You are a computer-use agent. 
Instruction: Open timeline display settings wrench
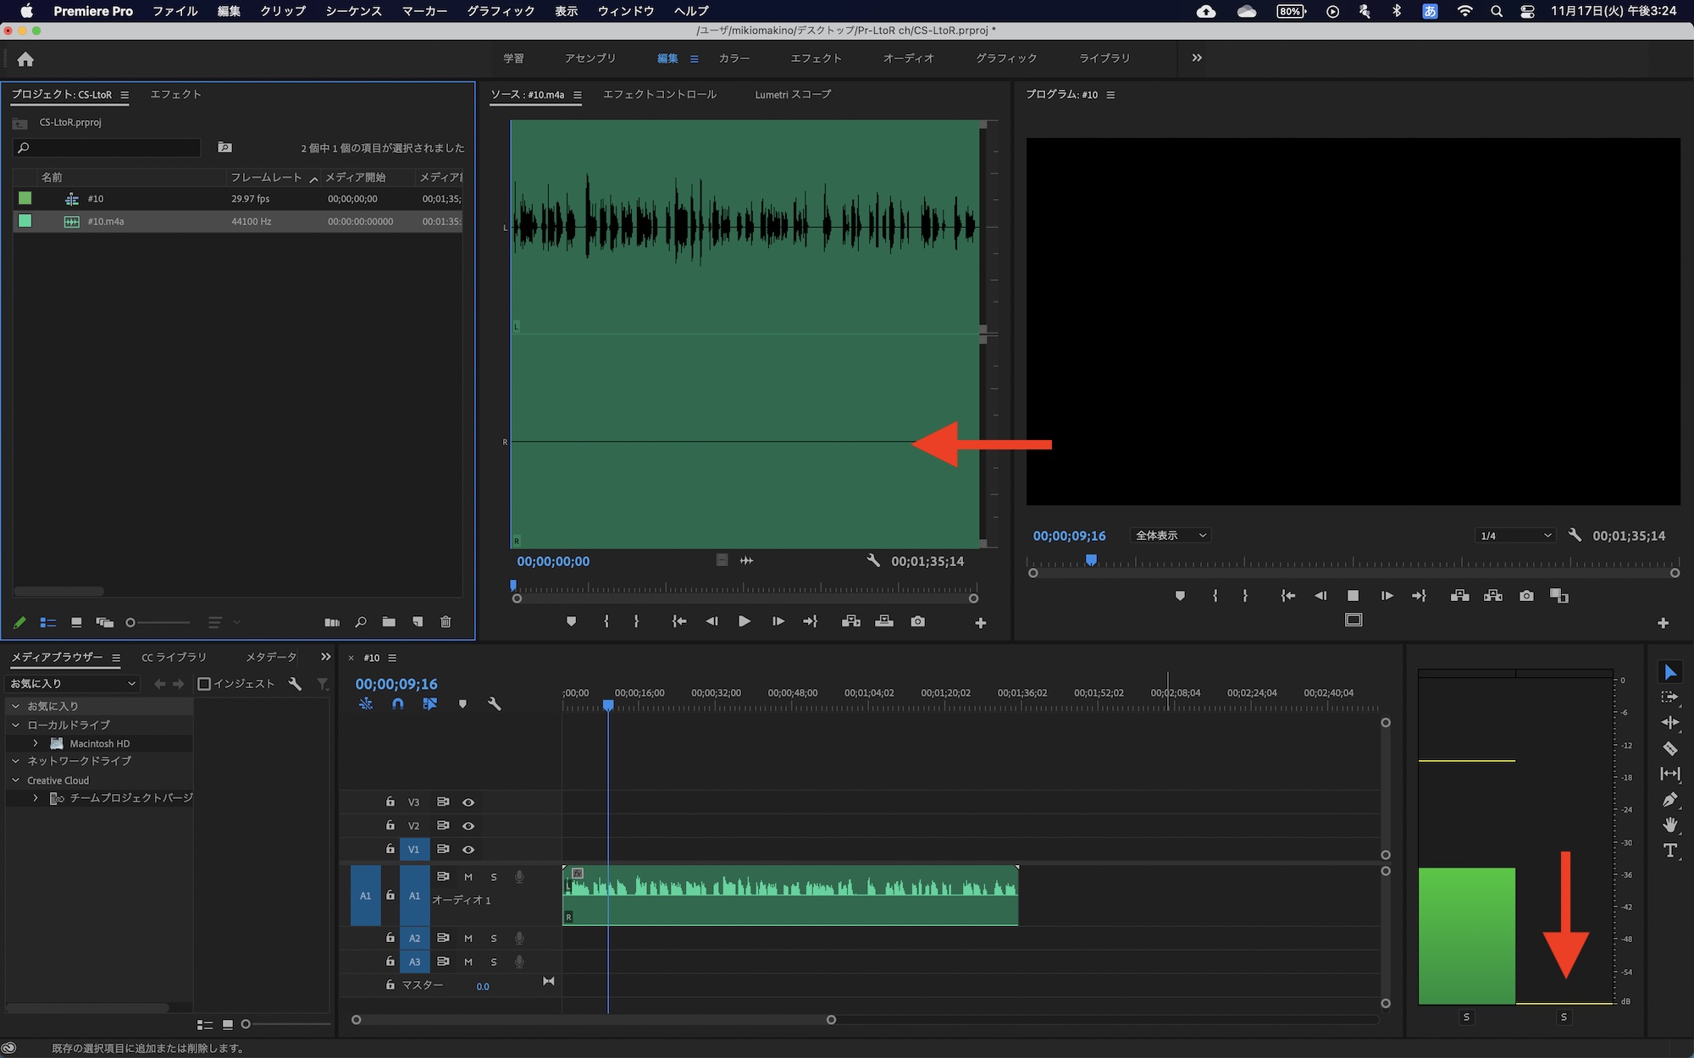(495, 704)
